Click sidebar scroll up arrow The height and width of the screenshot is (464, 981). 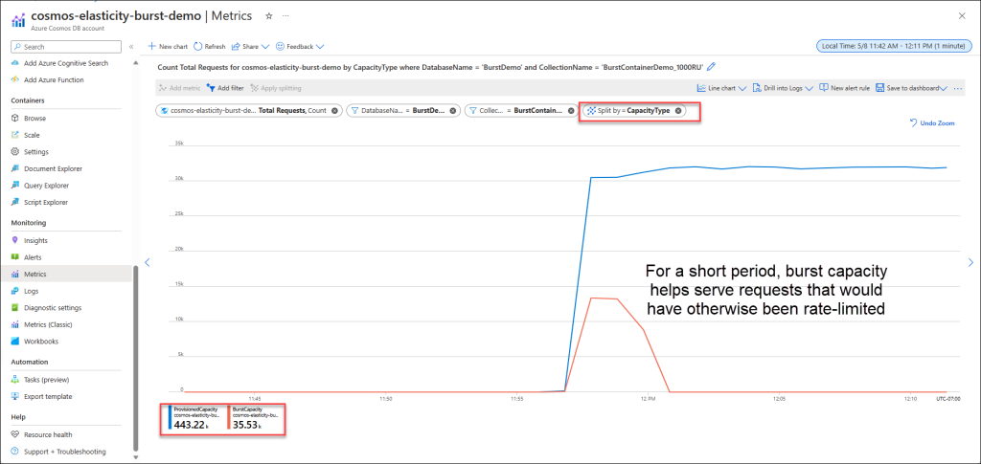click(x=134, y=63)
